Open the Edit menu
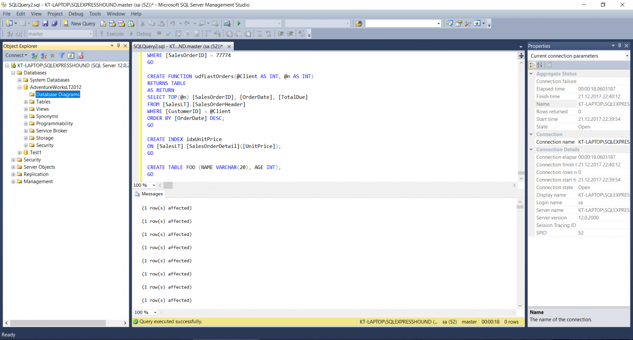 pos(21,14)
